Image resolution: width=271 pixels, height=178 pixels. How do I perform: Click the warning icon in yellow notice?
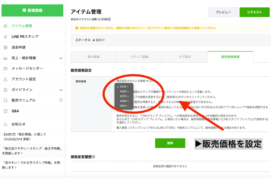(x=77, y=28)
